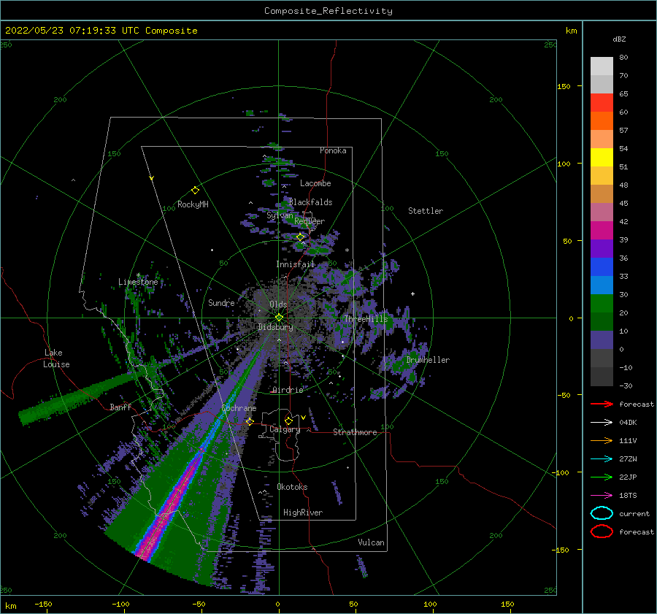Click the cyan current ellipse icon
Screen dimensions: 657x614
click(x=602, y=513)
